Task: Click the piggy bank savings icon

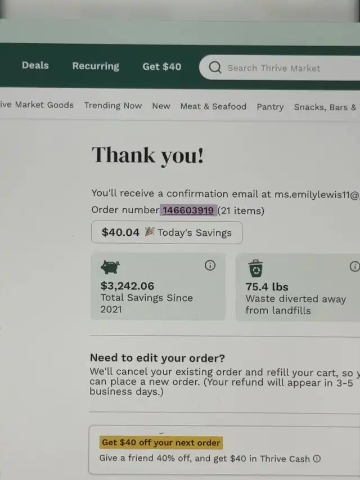Action: pyautogui.click(x=110, y=267)
